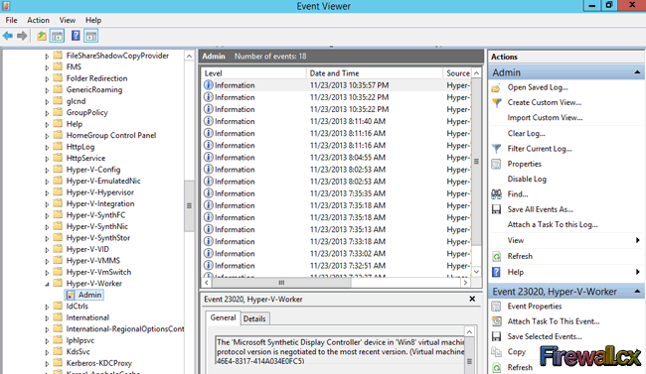Select the Hyper-V-VmSwitch tree item
The height and width of the screenshot is (374, 646).
pos(98,272)
